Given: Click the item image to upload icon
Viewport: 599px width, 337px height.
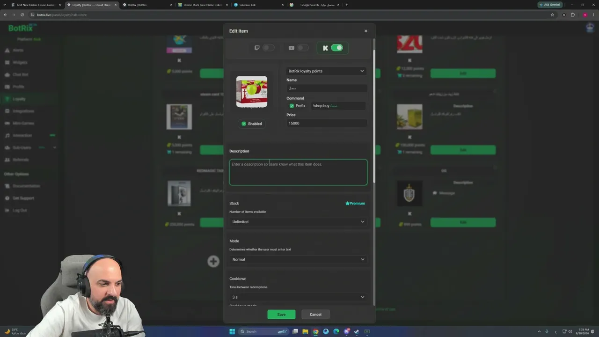Looking at the screenshot, I should (x=252, y=92).
